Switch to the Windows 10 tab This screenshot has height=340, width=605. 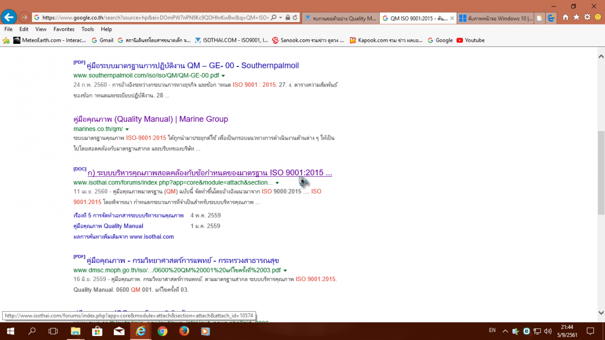click(x=496, y=18)
